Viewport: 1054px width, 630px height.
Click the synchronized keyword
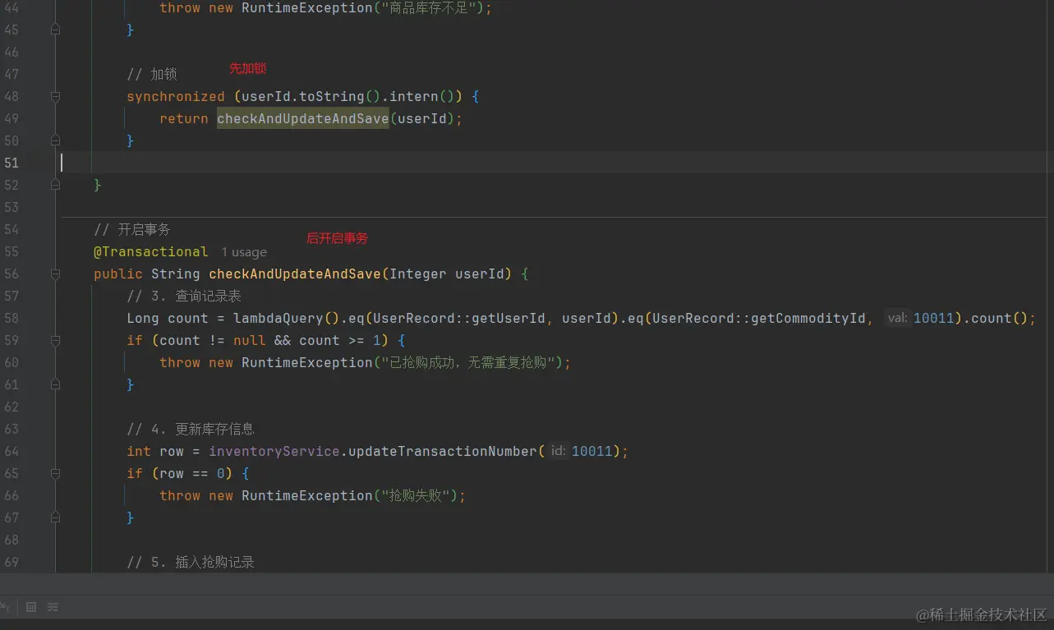click(x=176, y=96)
